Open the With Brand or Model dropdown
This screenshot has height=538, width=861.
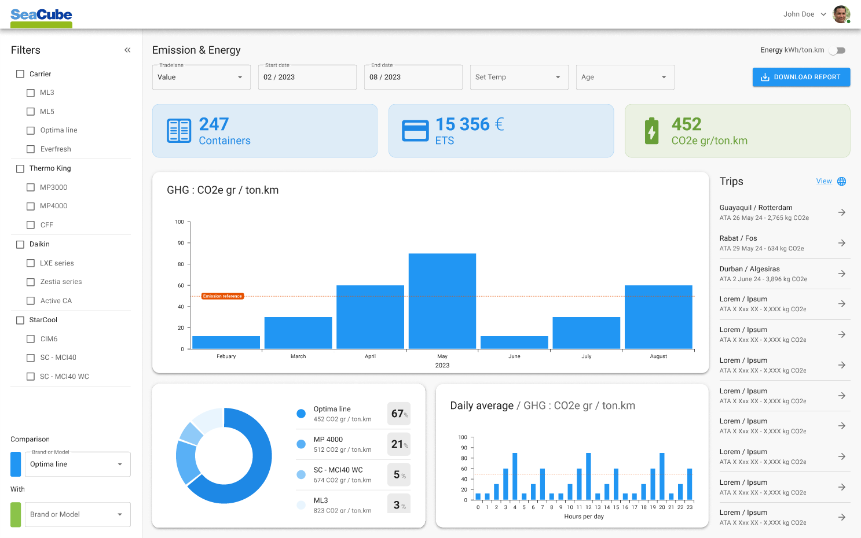coord(78,514)
